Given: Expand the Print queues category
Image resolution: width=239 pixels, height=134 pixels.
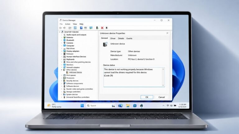Looking at the screenshot, I should [62, 75].
